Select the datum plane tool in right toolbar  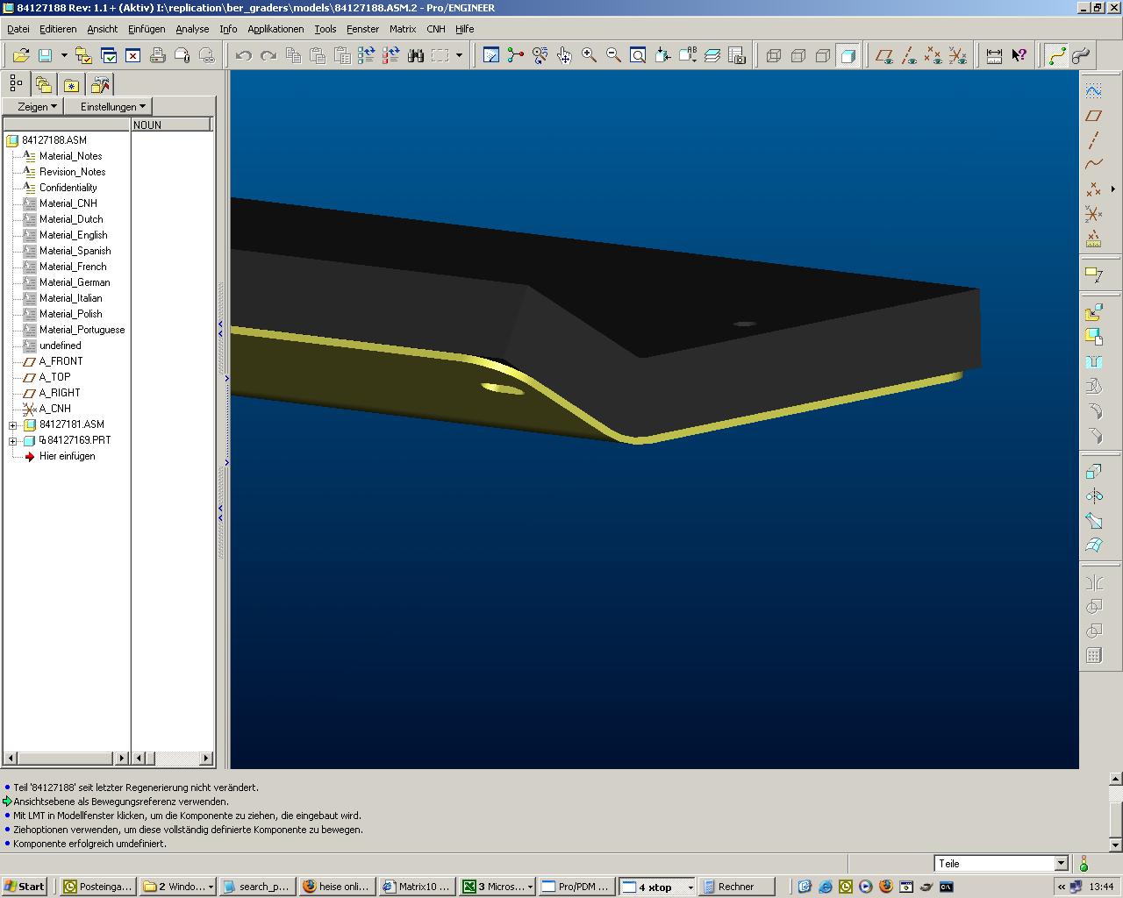[x=1094, y=115]
